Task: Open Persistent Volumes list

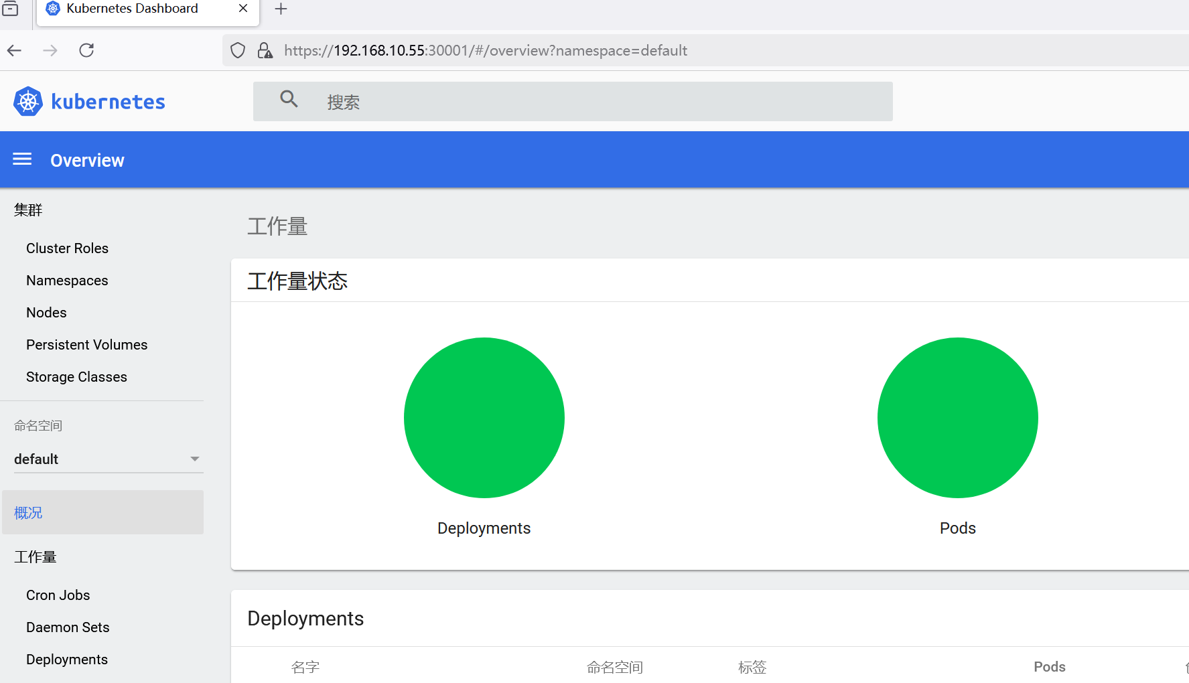Action: 86,344
